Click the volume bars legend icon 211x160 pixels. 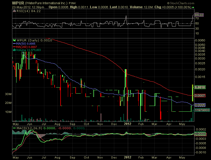click(14, 50)
